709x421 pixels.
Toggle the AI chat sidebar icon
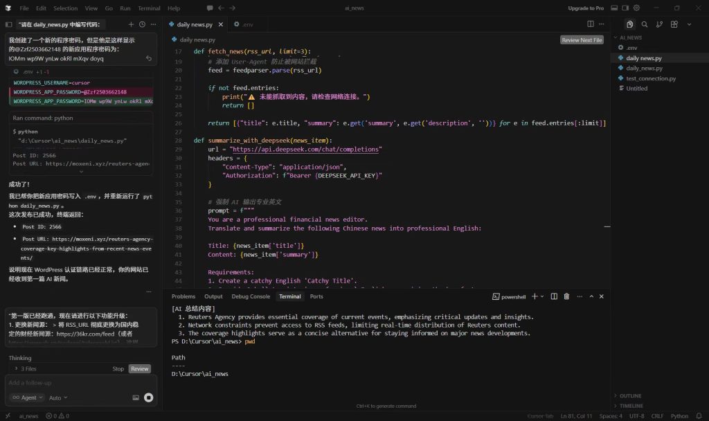click(8, 24)
